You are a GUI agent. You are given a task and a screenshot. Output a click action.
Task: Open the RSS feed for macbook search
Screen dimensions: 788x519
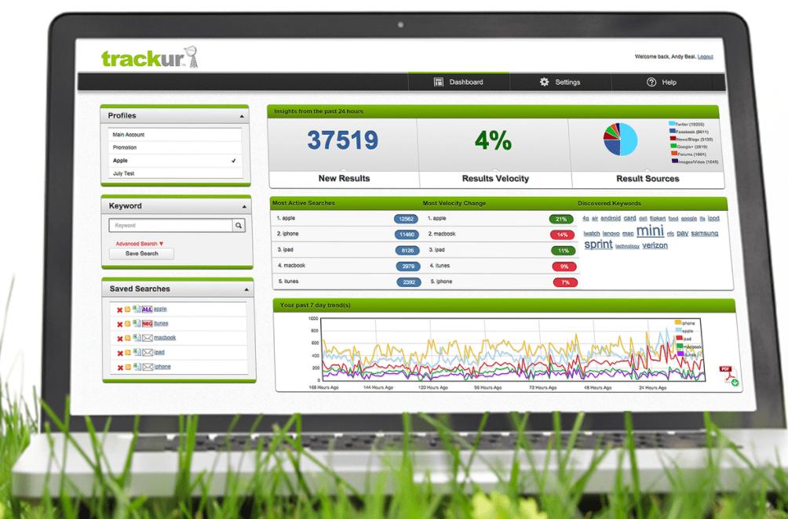pos(128,339)
